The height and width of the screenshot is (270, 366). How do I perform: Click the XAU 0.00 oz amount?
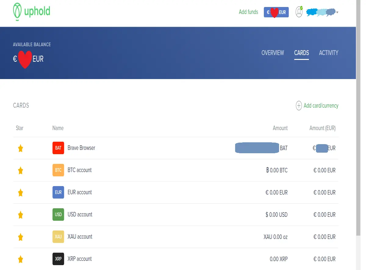coord(276,237)
